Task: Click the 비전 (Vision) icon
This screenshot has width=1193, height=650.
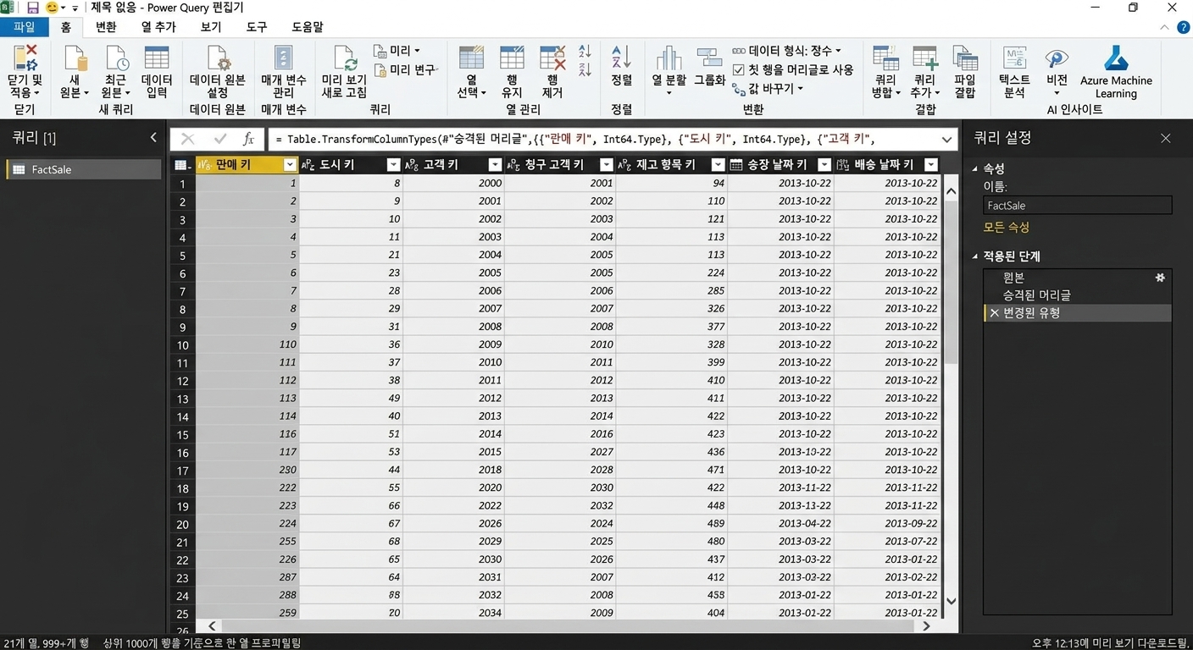Action: click(x=1057, y=58)
